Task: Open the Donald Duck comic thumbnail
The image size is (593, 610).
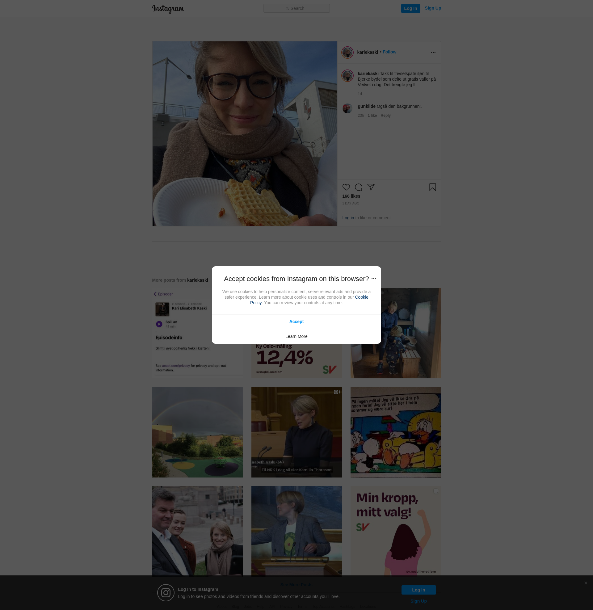Action: pos(396,432)
